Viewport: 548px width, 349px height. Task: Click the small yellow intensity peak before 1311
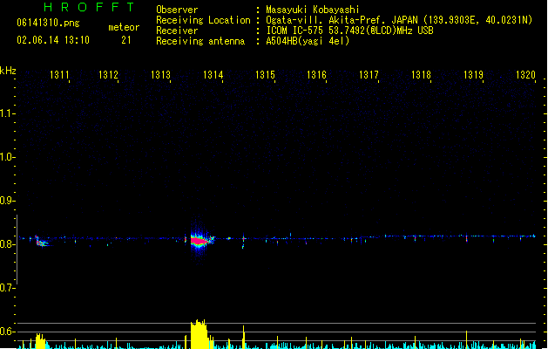point(41,341)
